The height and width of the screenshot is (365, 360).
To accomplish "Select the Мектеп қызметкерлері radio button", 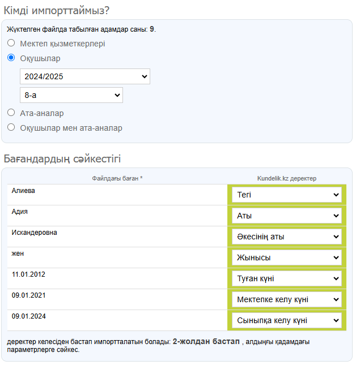I will (x=11, y=43).
